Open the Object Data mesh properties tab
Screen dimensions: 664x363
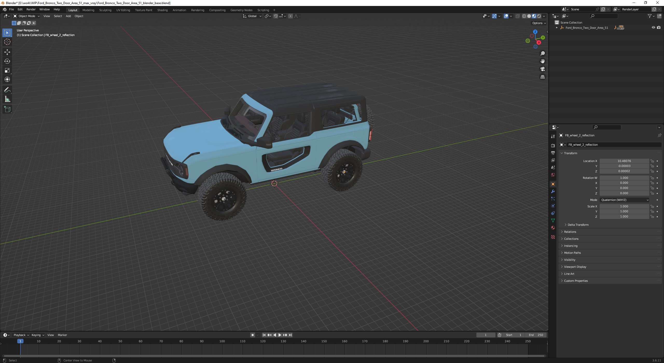click(553, 220)
